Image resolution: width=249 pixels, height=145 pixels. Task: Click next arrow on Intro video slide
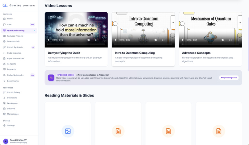(x=173, y=23)
